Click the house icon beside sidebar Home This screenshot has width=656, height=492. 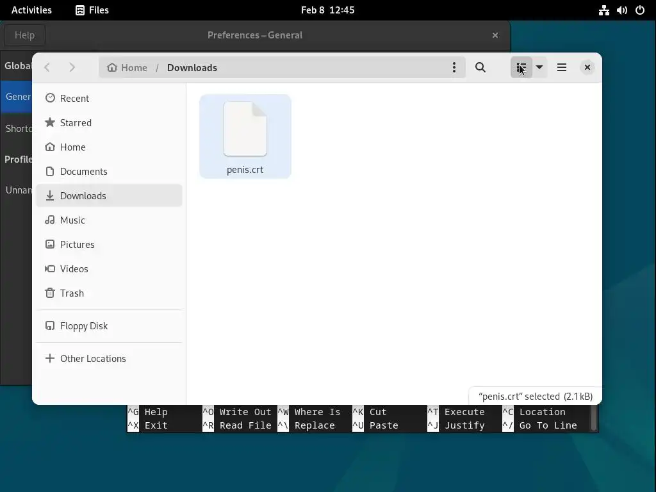pos(50,147)
